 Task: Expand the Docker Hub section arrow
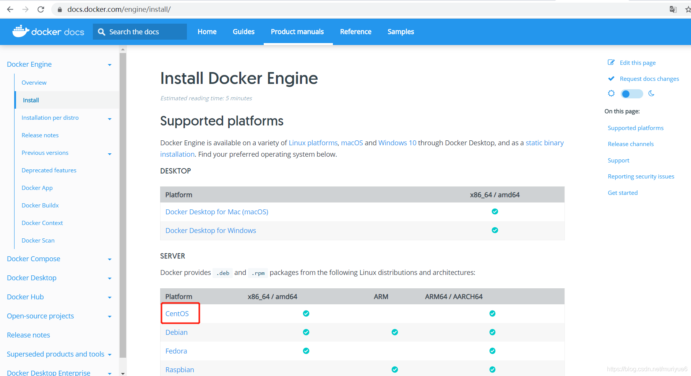(x=110, y=297)
